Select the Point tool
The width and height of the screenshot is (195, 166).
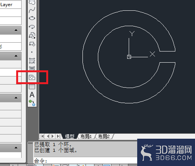tap(32, 52)
